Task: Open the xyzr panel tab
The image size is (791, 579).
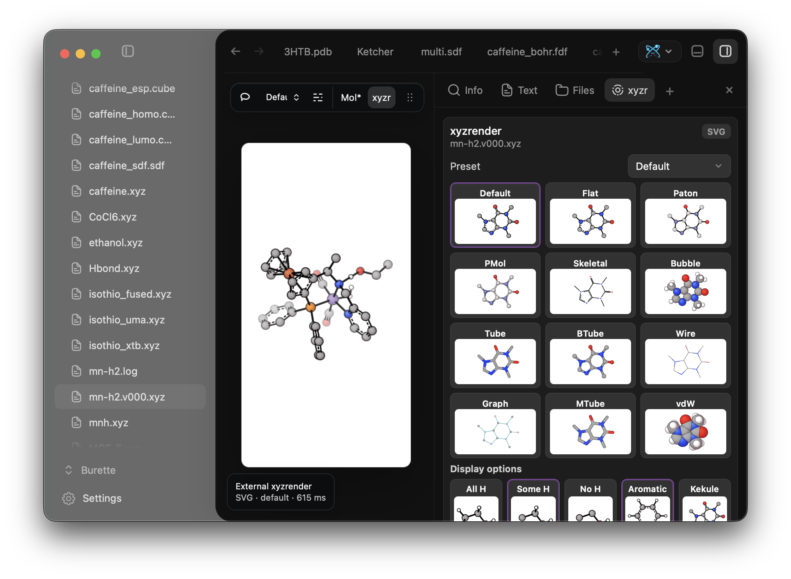Action: 630,90
